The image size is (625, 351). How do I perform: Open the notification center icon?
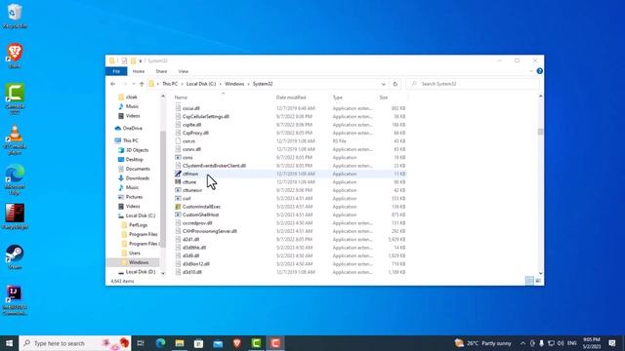click(612, 343)
